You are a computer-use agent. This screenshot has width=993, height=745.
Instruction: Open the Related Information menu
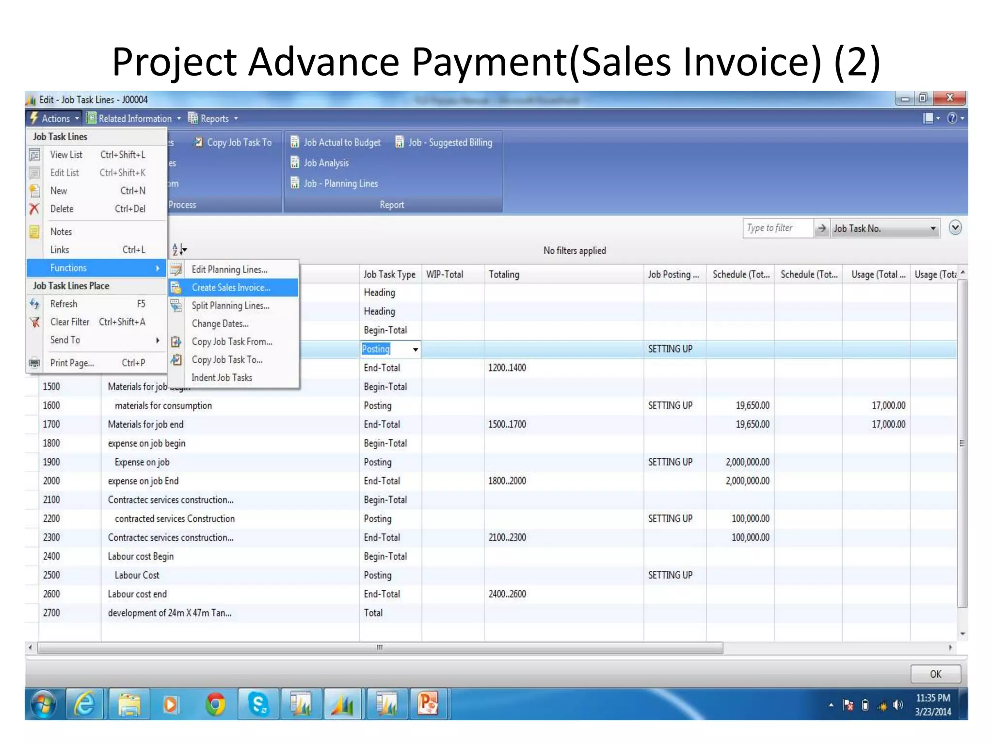click(134, 119)
